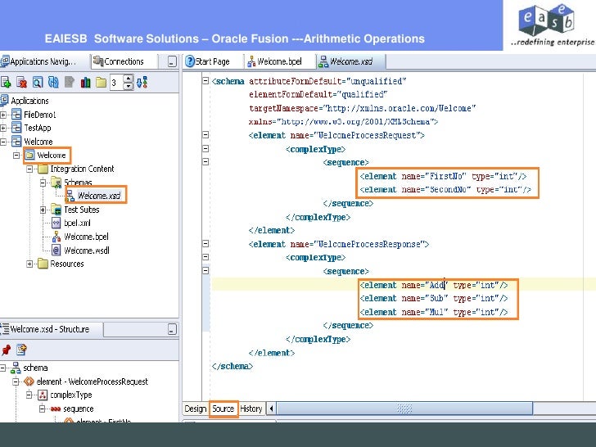The height and width of the screenshot is (447, 596).
Task: Decrease the level spinner value below 3
Action: tap(129, 86)
